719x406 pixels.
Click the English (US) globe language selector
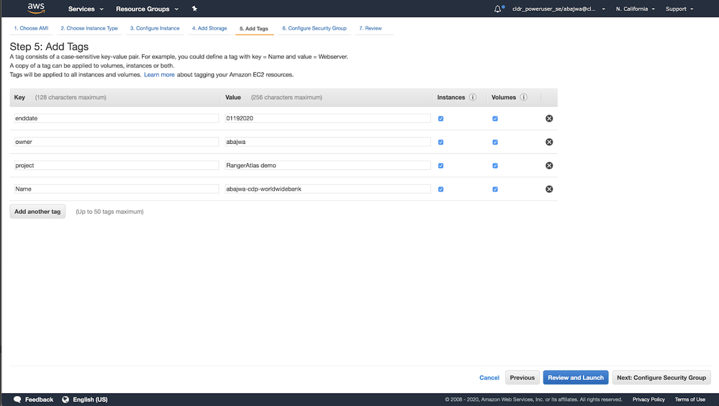[85, 400]
